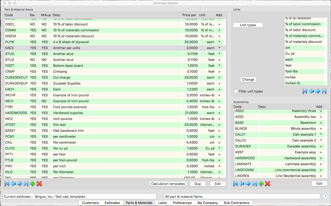The height and width of the screenshot is (206, 331).
Task: Click add arrow for BLINDS assembly
Action: click(321, 129)
